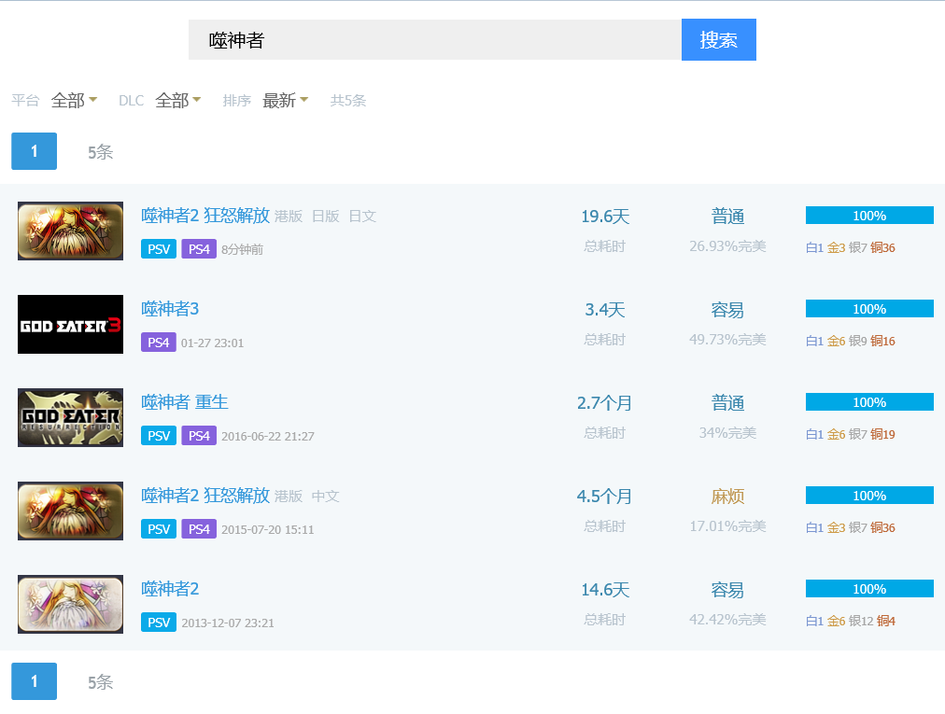
Task: Click the 100% progress bar for 噬神者3
Action: point(869,309)
